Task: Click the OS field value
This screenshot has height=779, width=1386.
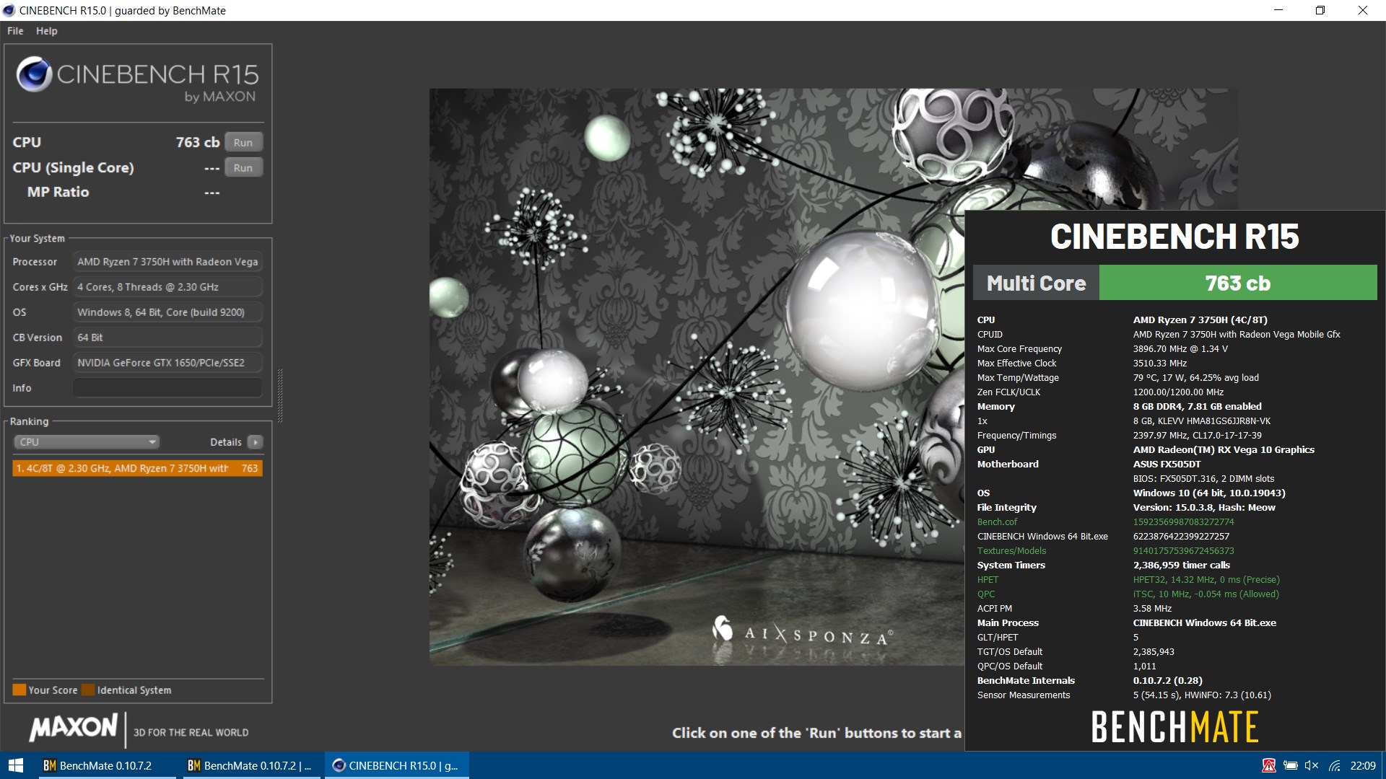Action: (167, 312)
